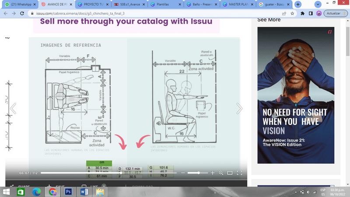The width and height of the screenshot is (350, 197).
Task: Open the S08.s1_Avance browser tab
Action: click(x=129, y=4)
